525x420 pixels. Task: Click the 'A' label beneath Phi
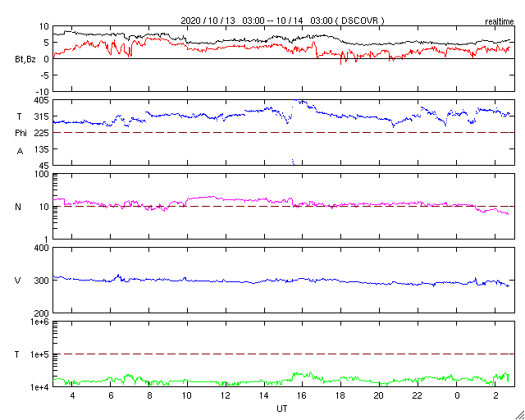click(x=20, y=152)
